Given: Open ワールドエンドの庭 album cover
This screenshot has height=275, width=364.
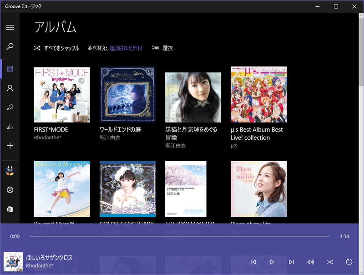Looking at the screenshot, I should click(x=127, y=95).
